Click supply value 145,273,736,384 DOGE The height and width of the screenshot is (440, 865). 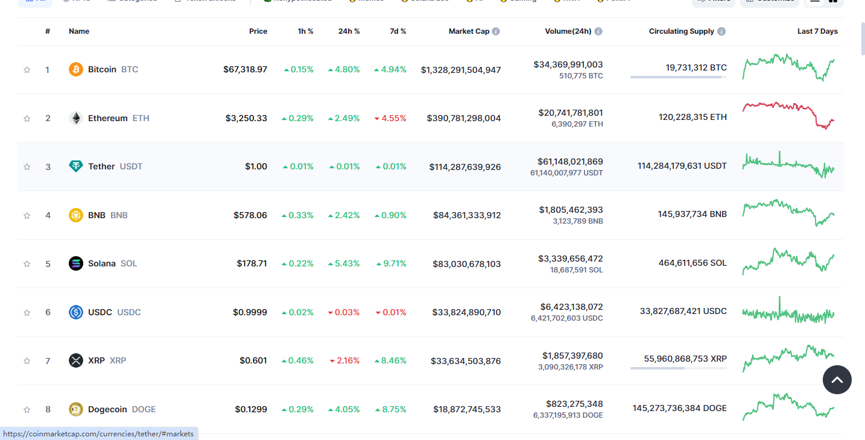click(x=680, y=408)
